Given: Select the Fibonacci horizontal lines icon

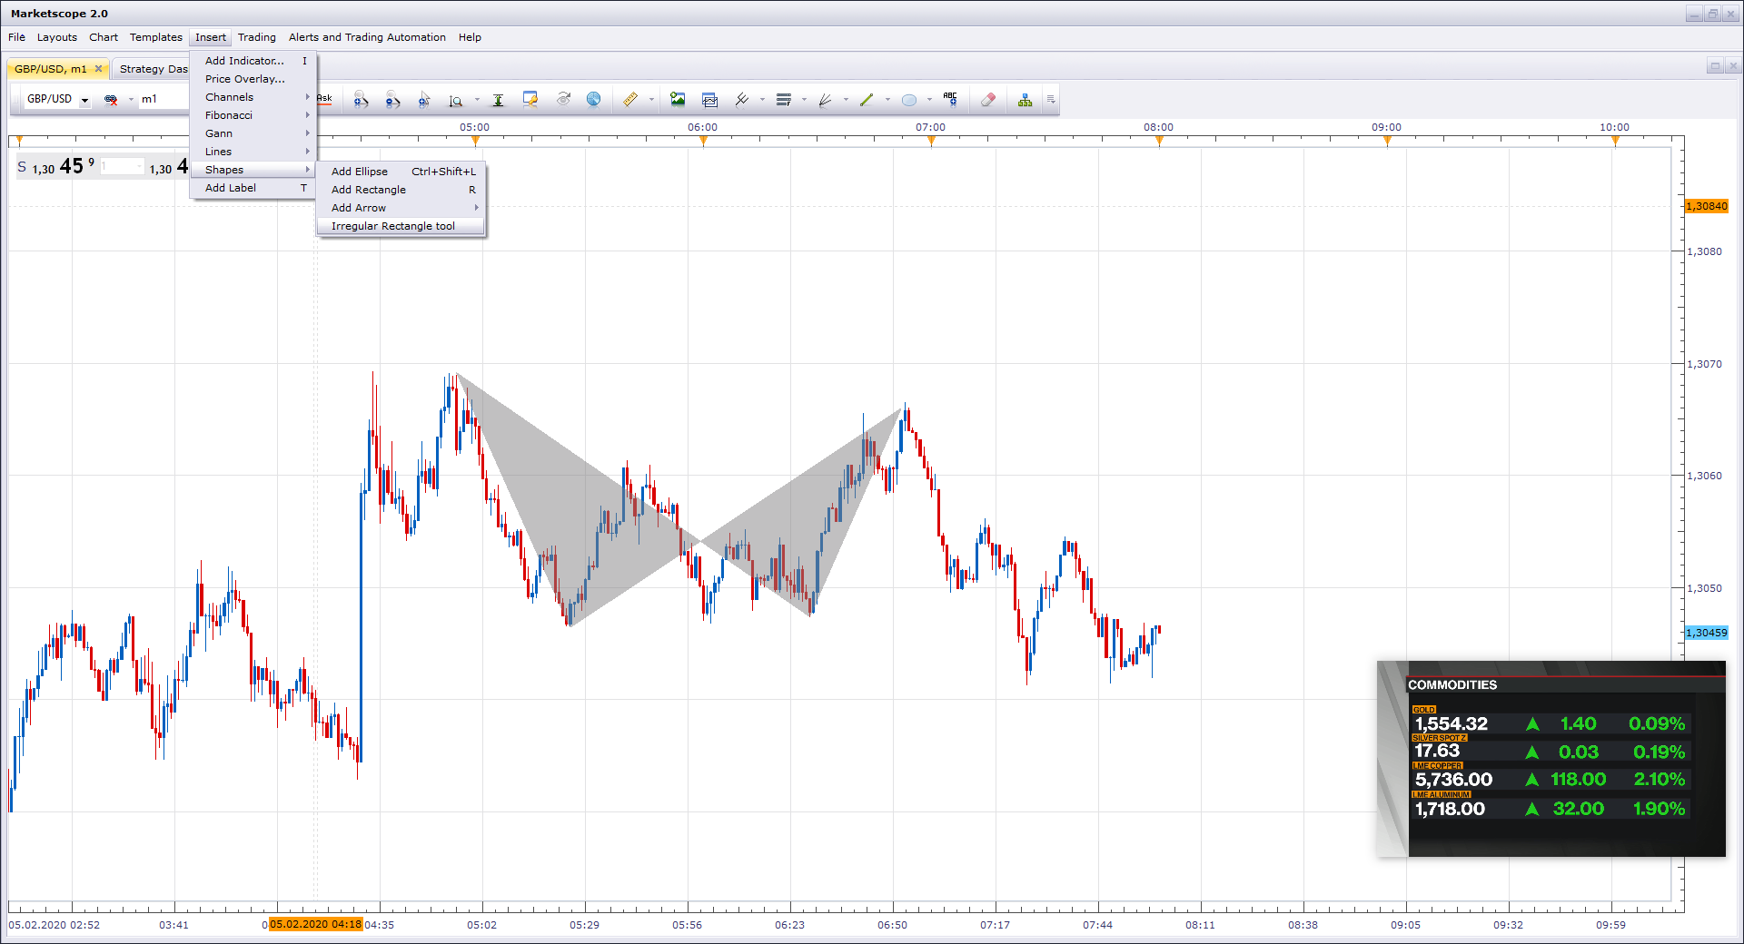Looking at the screenshot, I should (784, 99).
